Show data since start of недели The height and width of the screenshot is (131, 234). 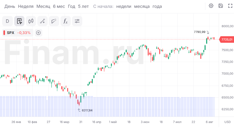point(124,6)
